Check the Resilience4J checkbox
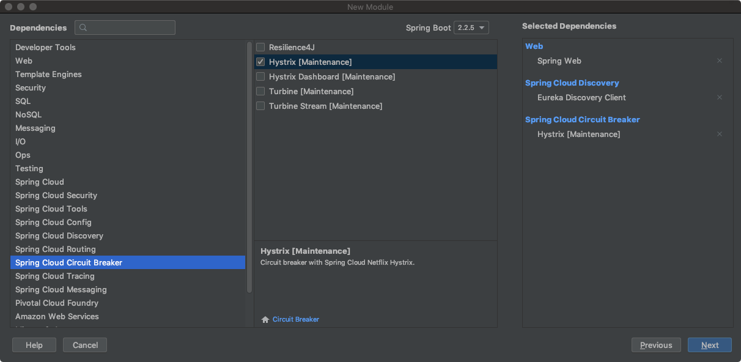The height and width of the screenshot is (362, 741). tap(260, 47)
